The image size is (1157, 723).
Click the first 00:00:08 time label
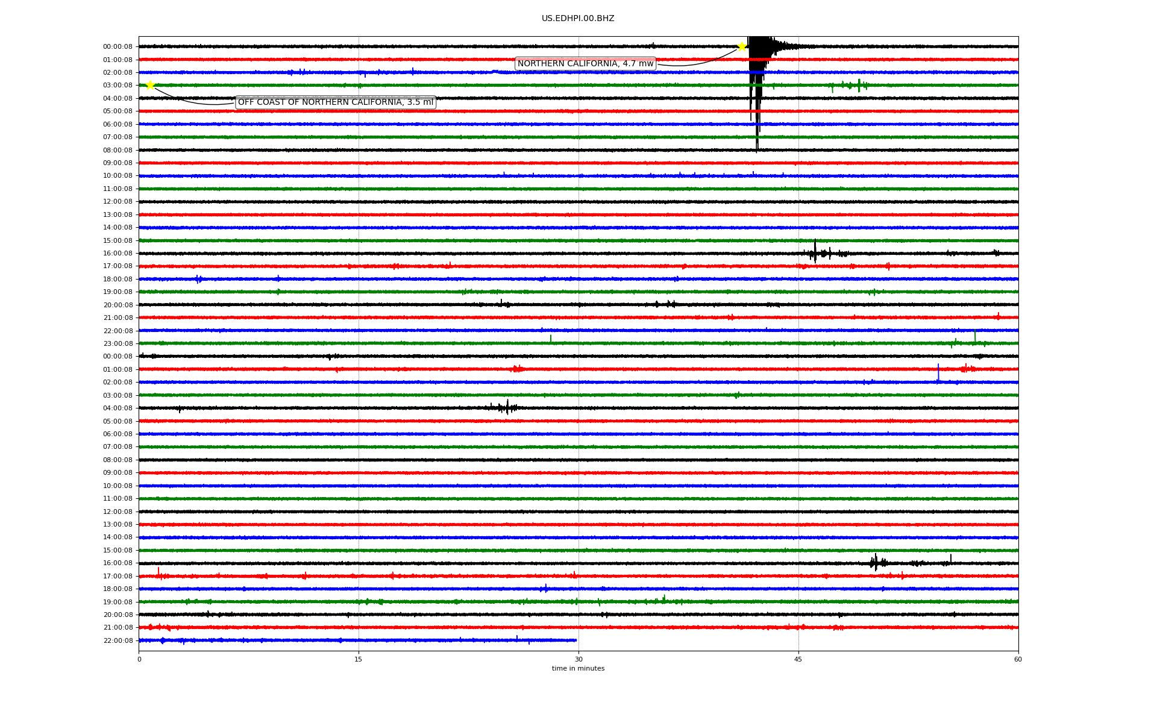[x=118, y=47]
